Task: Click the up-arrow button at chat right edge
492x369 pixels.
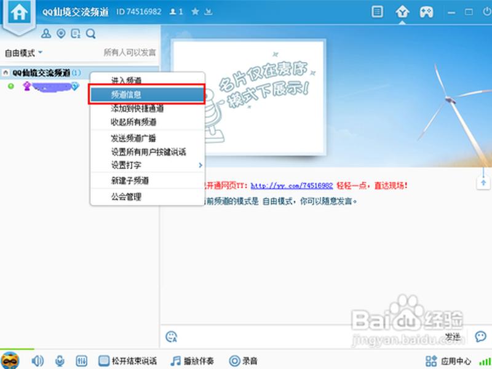Action: point(483,183)
